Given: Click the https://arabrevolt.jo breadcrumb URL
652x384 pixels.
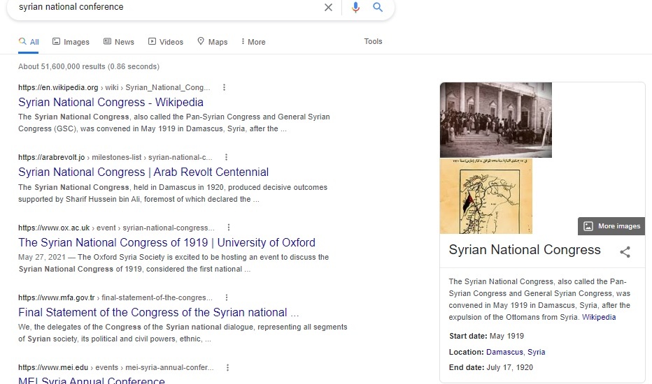Looking at the screenshot, I should coord(52,157).
